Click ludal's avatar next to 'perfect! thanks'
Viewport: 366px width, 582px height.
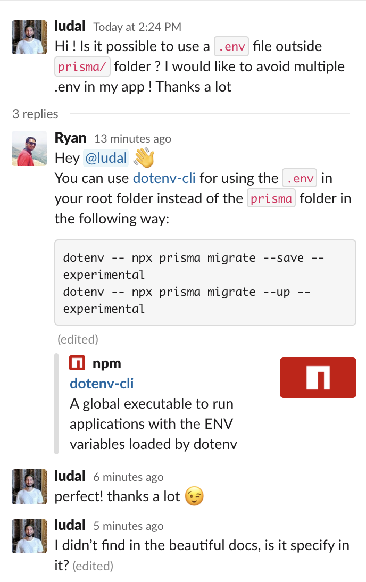click(29, 486)
